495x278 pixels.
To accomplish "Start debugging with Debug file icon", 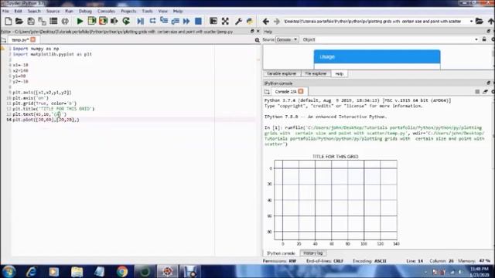I will tap(141, 21).
